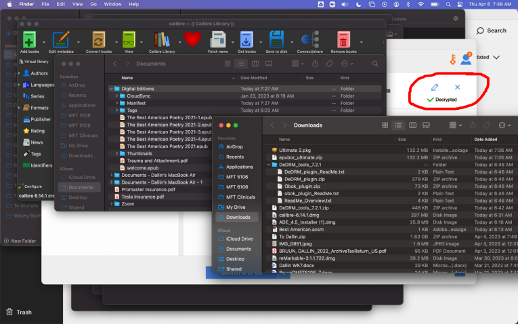Open the Add books dropdown arrow
This screenshot has height=324, width=518.
click(43, 42)
